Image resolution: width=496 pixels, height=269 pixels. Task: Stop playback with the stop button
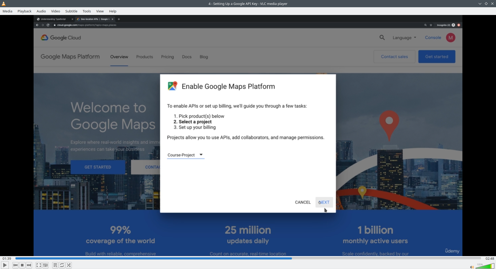pos(22,265)
